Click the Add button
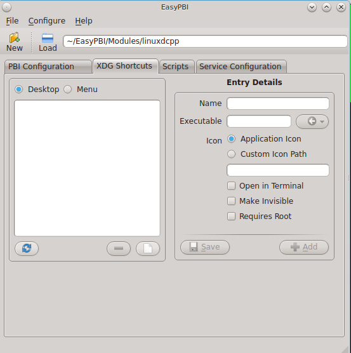Viewport: 351px width, 353px height. [x=304, y=247]
